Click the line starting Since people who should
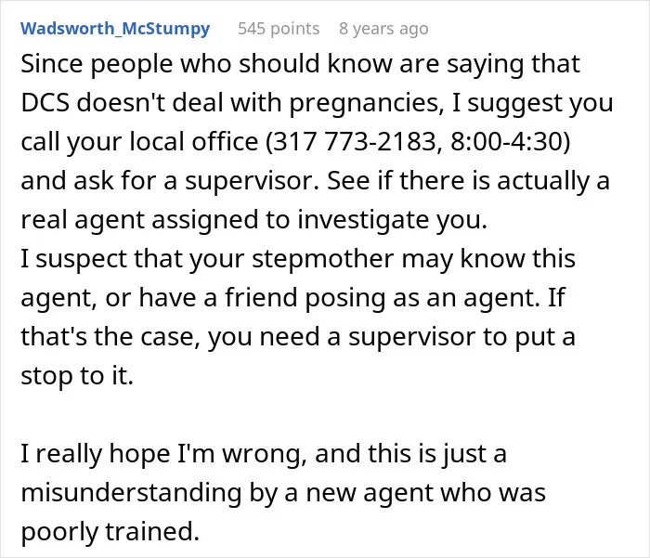Image resolution: width=650 pixels, height=558 pixels. click(300, 65)
